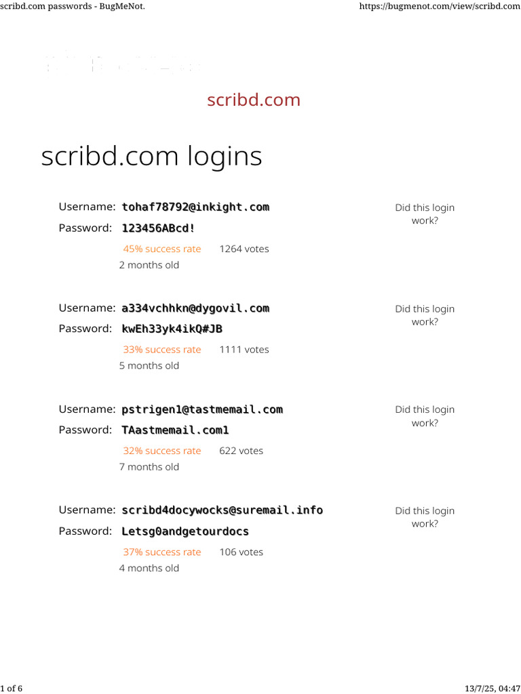Screen dimensions: 521x694
Task: Click the scribd.com red heading link
Action: 253,100
